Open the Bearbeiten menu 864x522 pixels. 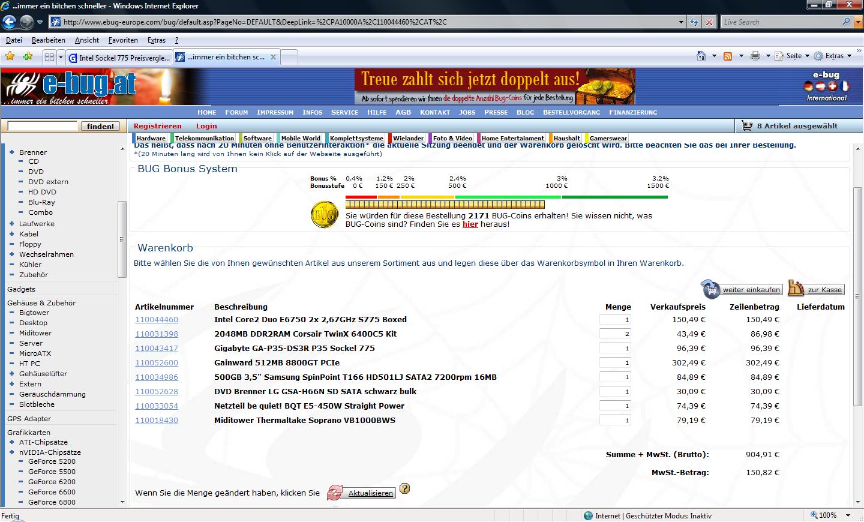pyautogui.click(x=49, y=40)
